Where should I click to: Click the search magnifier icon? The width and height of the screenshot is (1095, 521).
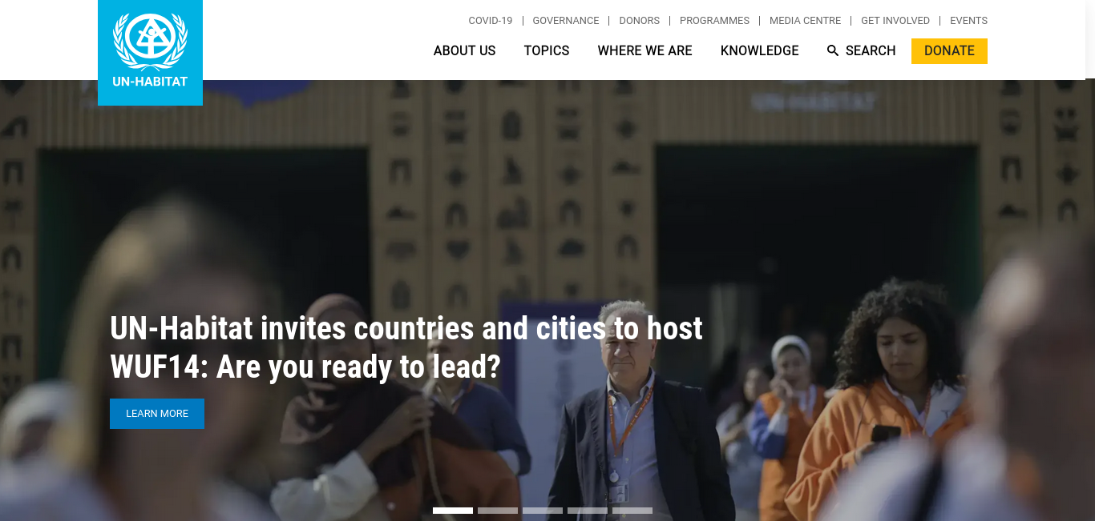(x=833, y=50)
